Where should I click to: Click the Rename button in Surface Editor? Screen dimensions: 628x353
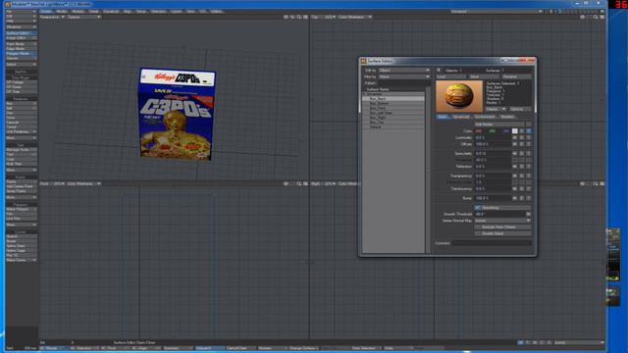(517, 76)
